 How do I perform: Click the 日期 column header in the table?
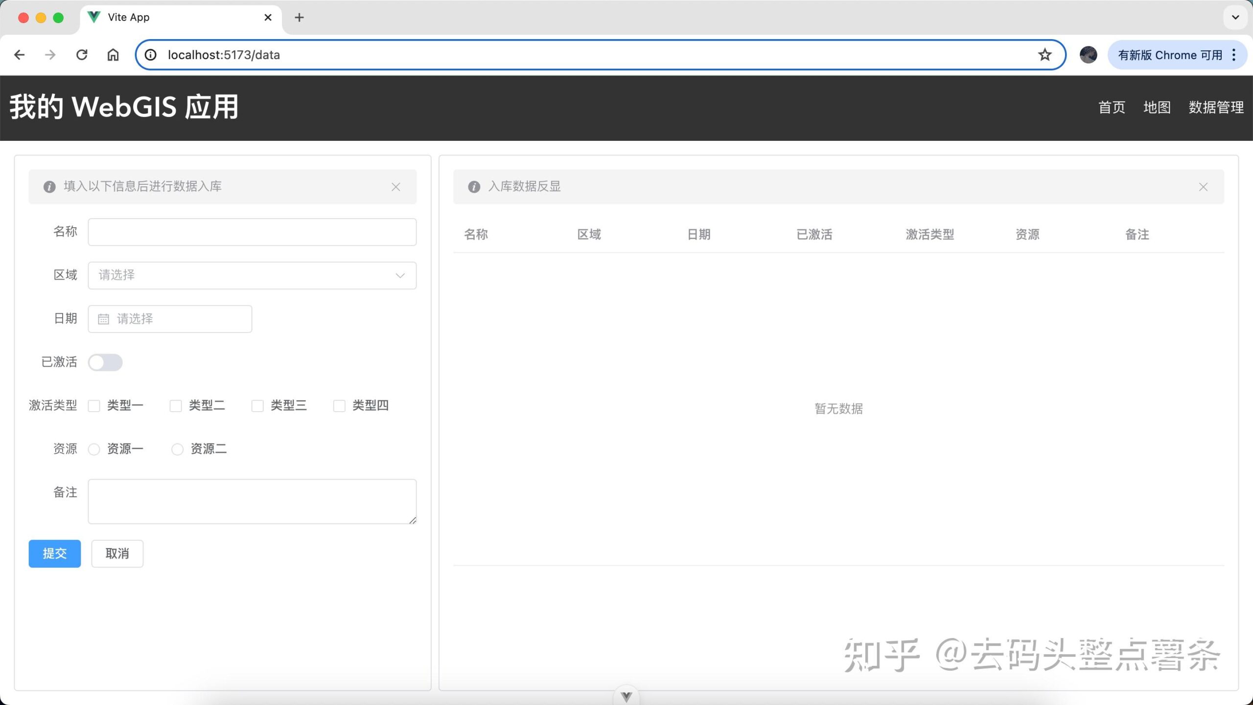click(x=698, y=235)
